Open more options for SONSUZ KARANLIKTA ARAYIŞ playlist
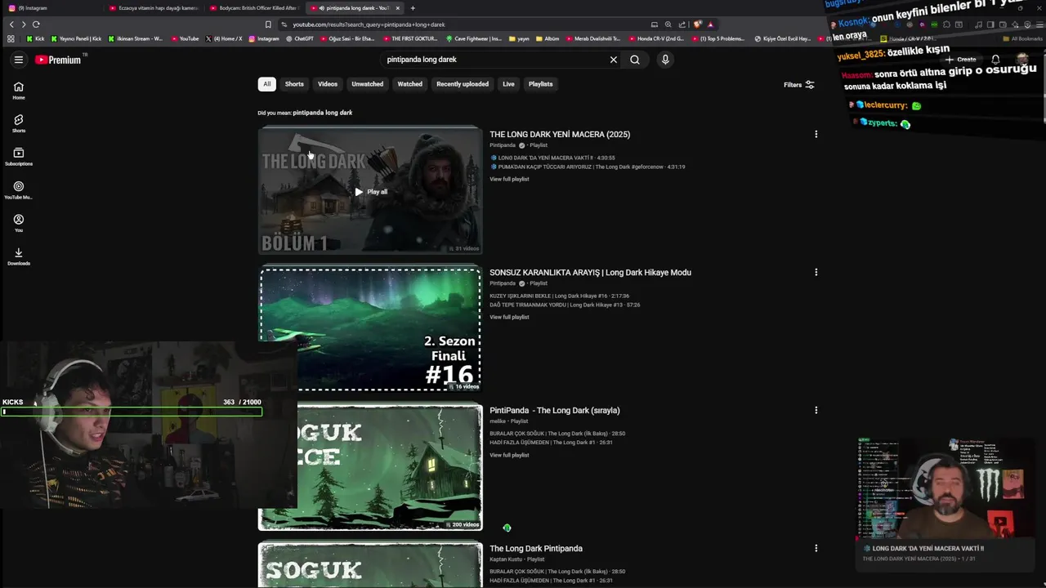The width and height of the screenshot is (1046, 588). click(816, 272)
